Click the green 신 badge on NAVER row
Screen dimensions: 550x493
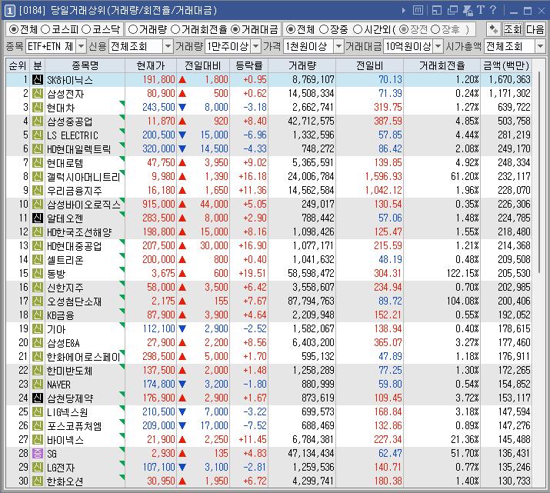(x=38, y=385)
